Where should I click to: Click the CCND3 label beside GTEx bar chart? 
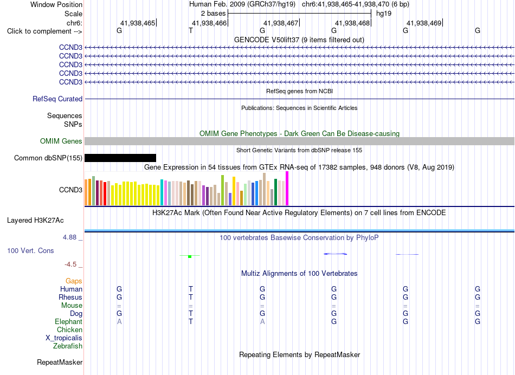(x=70, y=190)
